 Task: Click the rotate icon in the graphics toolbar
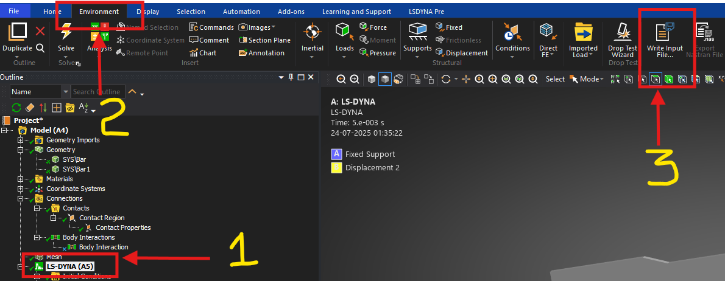pyautogui.click(x=446, y=79)
